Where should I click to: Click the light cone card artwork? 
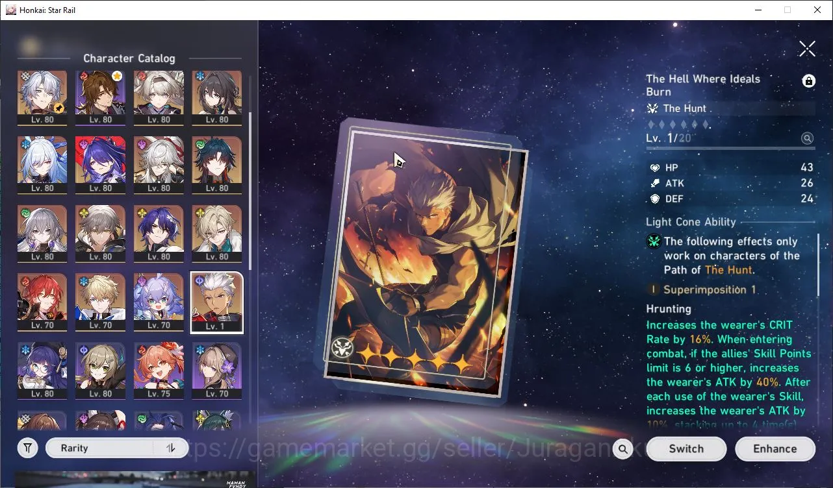coord(426,260)
